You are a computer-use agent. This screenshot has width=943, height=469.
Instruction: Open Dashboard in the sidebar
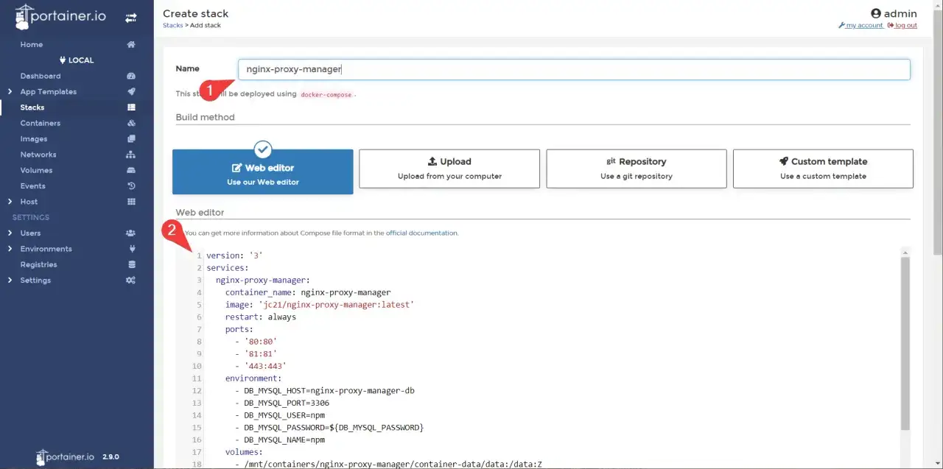[41, 76]
